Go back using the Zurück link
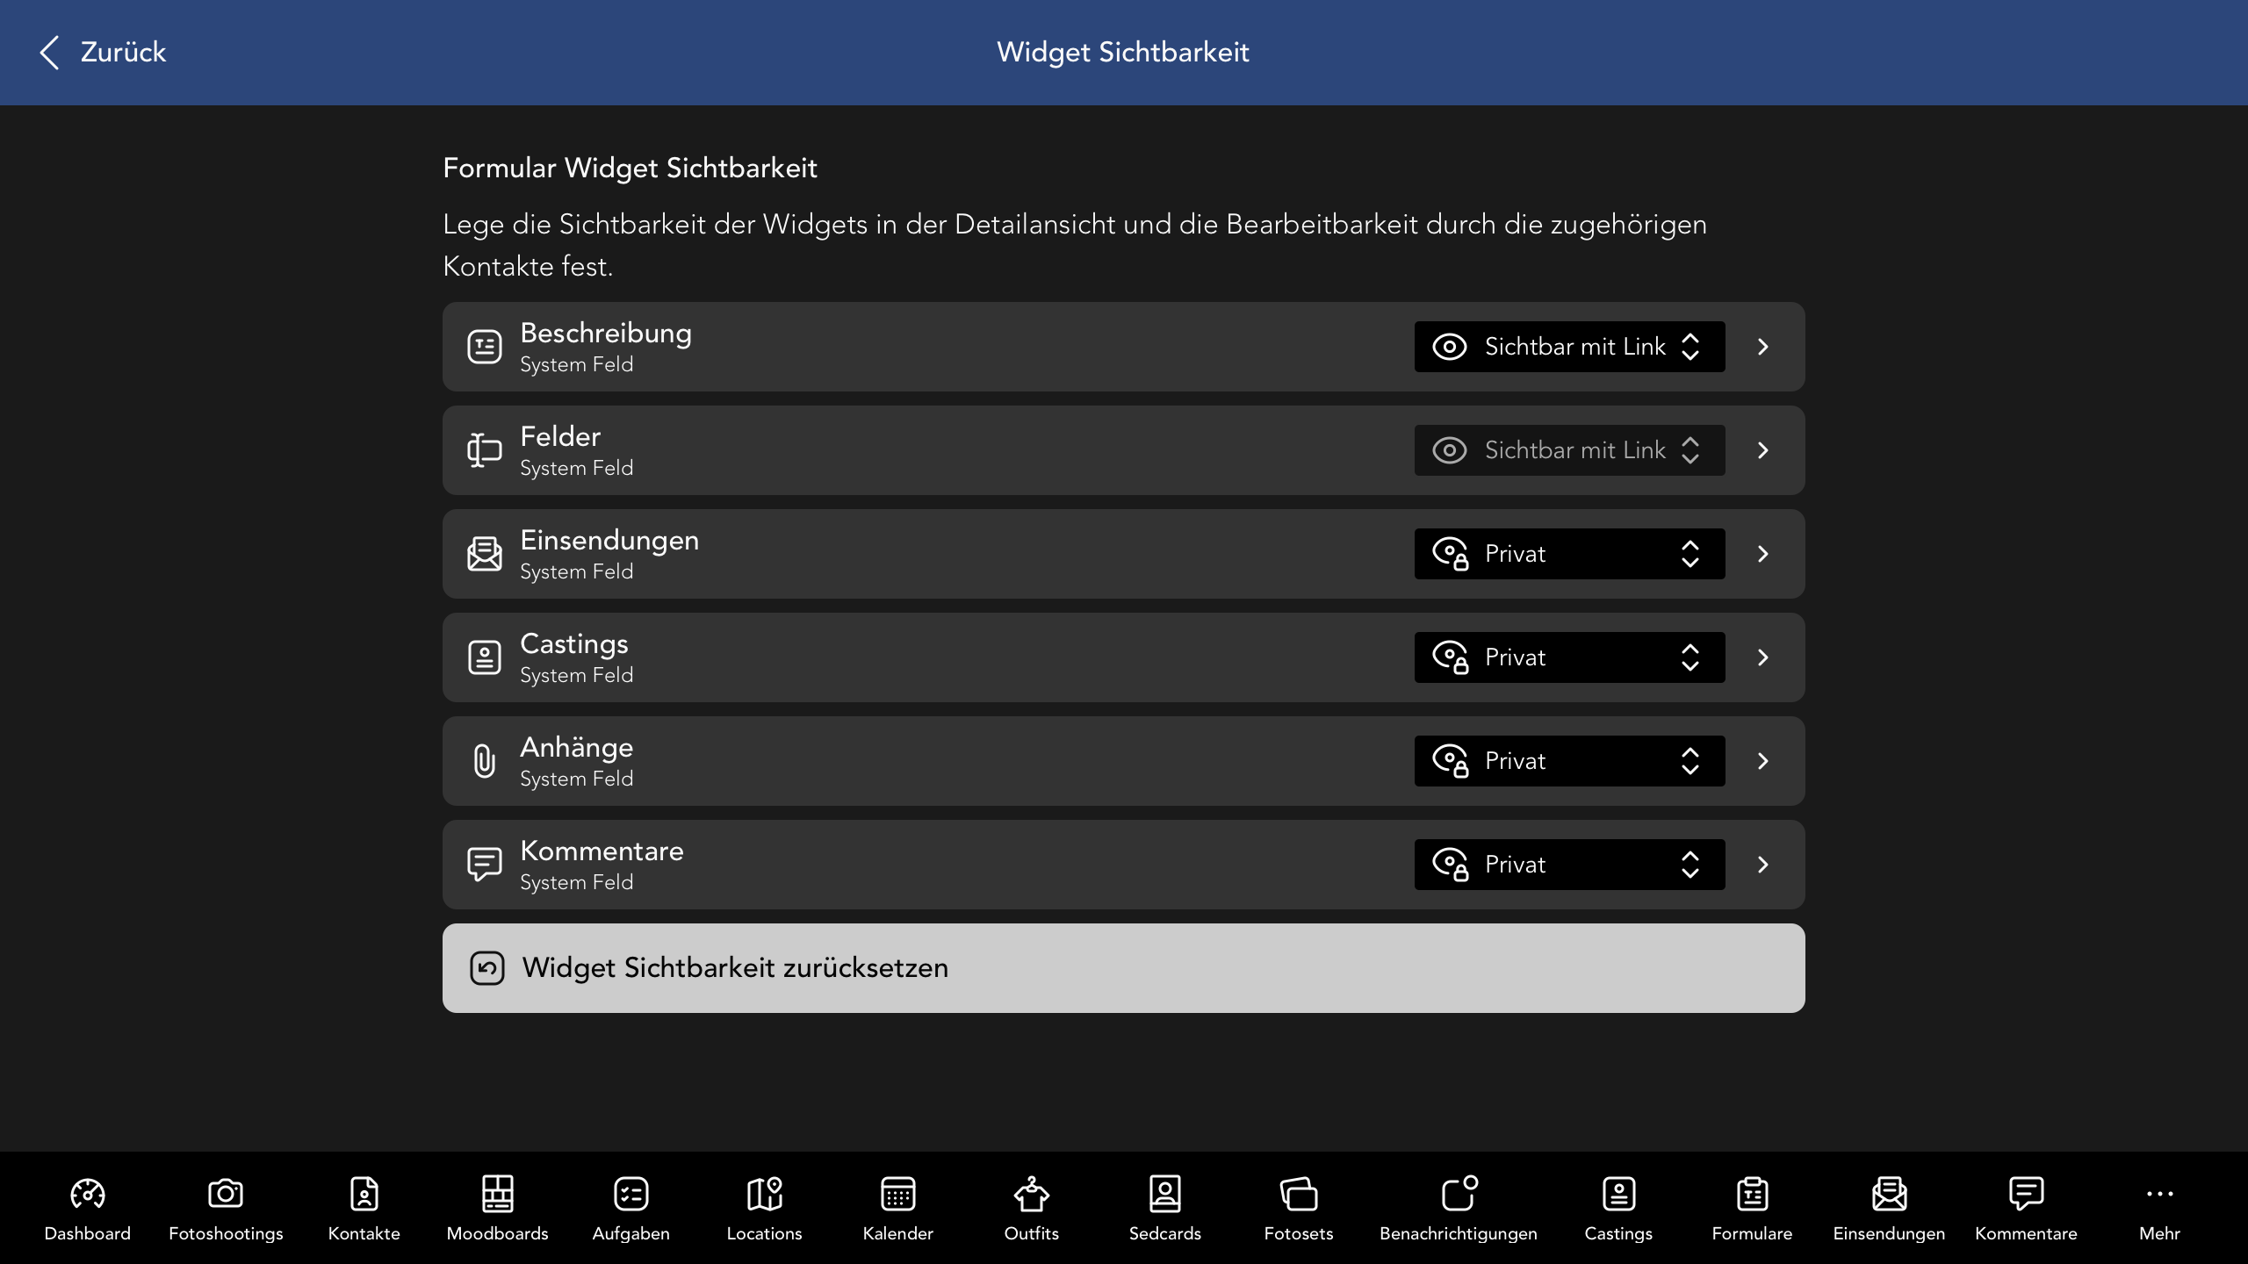This screenshot has height=1264, width=2248. point(101,52)
